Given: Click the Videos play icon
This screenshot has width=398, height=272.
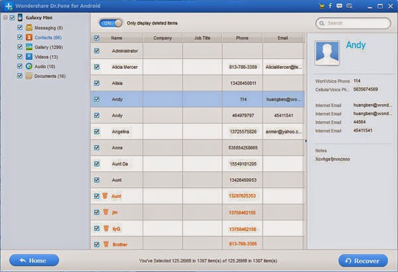Looking at the screenshot, I should coord(29,56).
